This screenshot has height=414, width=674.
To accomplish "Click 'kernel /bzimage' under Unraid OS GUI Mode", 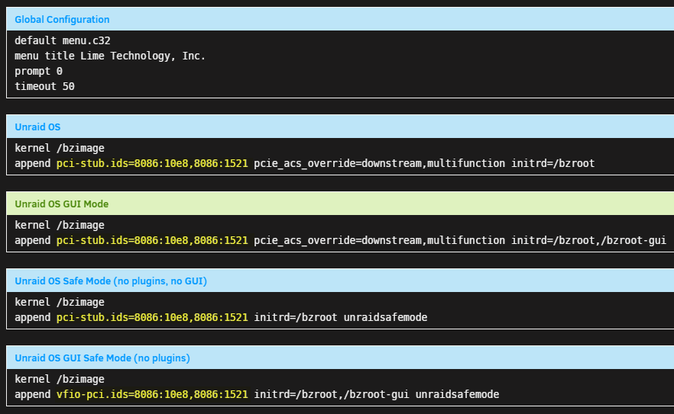I will 60,225.
